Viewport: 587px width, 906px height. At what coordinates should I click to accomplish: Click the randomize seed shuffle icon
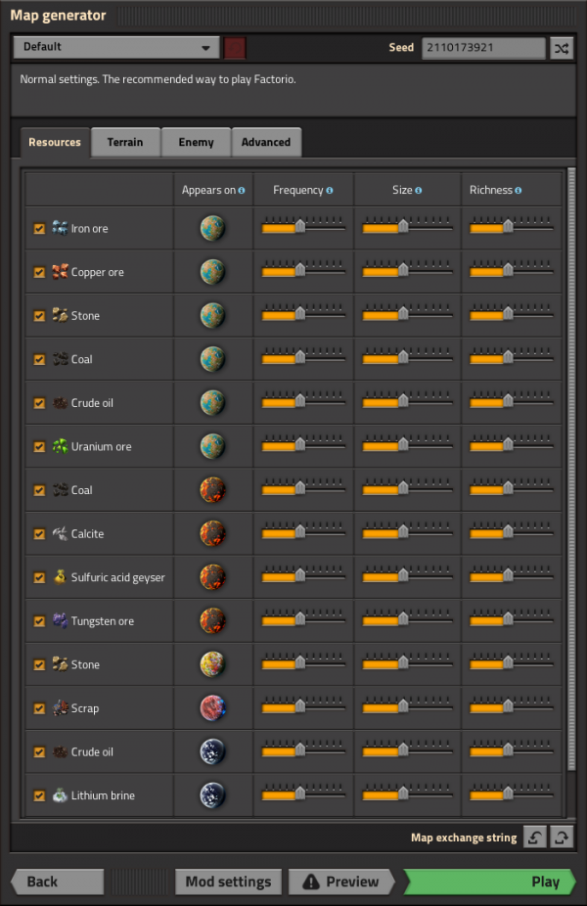click(562, 48)
